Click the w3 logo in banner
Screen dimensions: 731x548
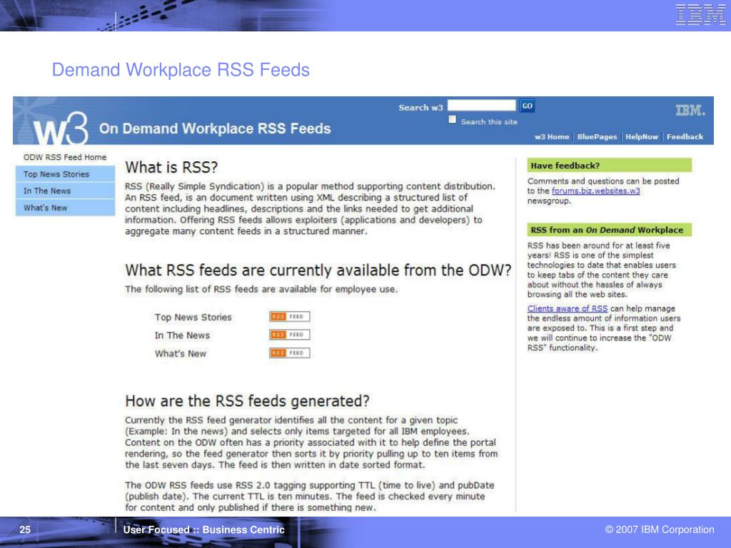click(61, 128)
